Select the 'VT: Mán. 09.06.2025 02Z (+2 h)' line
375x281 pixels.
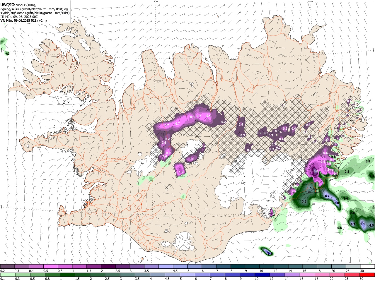[x=23, y=20]
